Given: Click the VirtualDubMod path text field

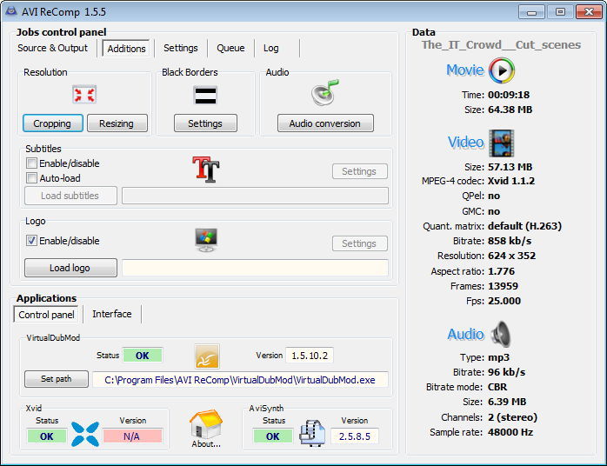Looking at the screenshot, I should pos(240,380).
